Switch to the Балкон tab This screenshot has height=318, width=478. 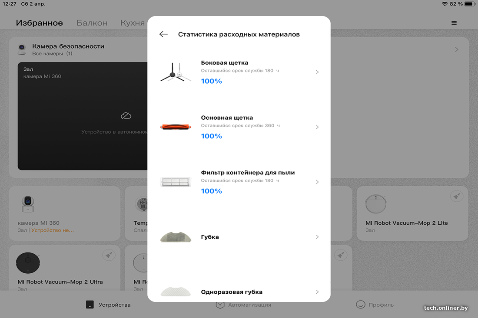point(92,23)
